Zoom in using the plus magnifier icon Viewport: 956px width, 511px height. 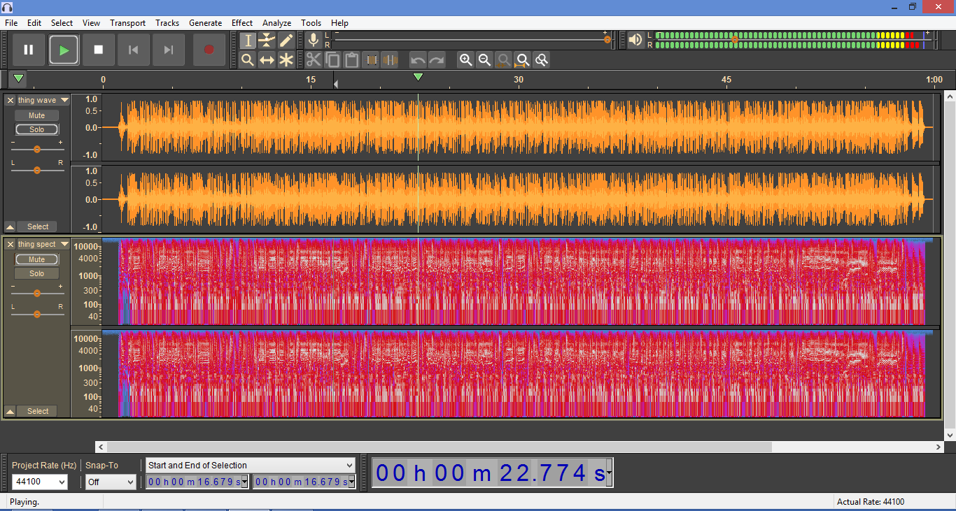(x=465, y=60)
